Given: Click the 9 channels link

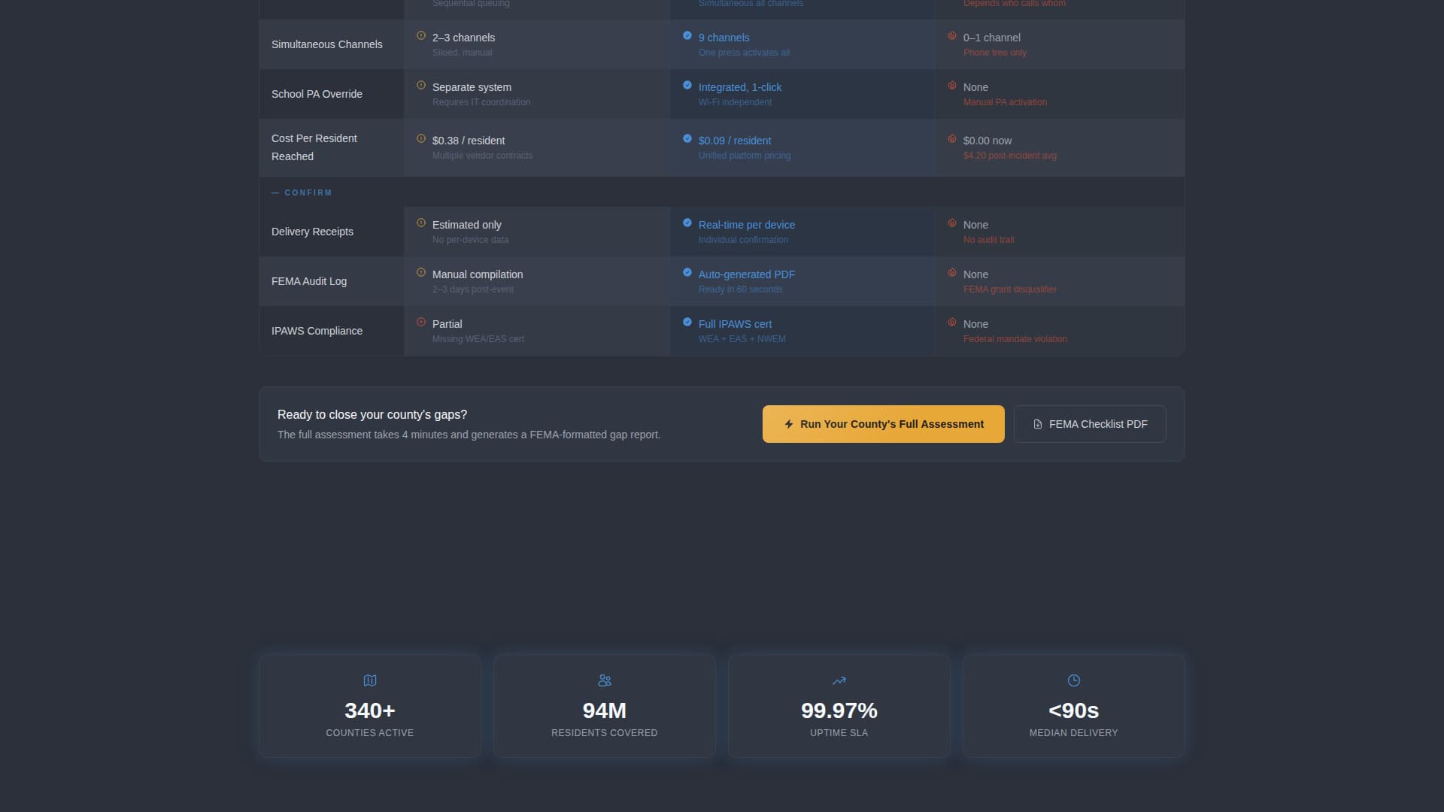Looking at the screenshot, I should tap(724, 37).
